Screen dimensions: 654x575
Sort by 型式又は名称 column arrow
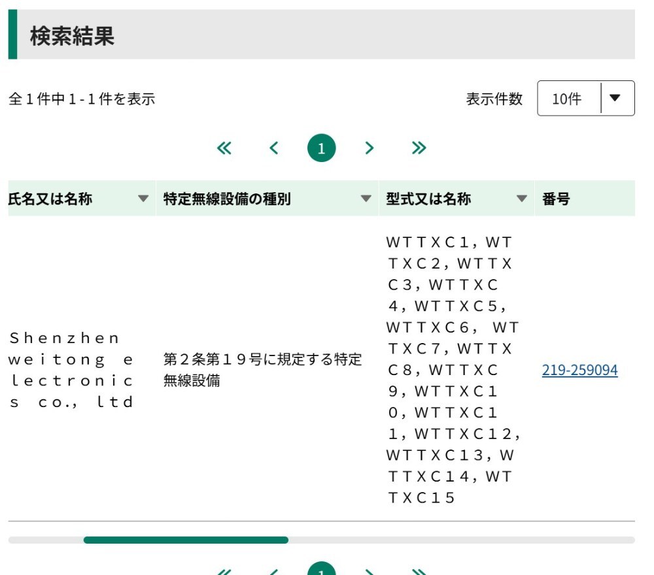click(521, 199)
